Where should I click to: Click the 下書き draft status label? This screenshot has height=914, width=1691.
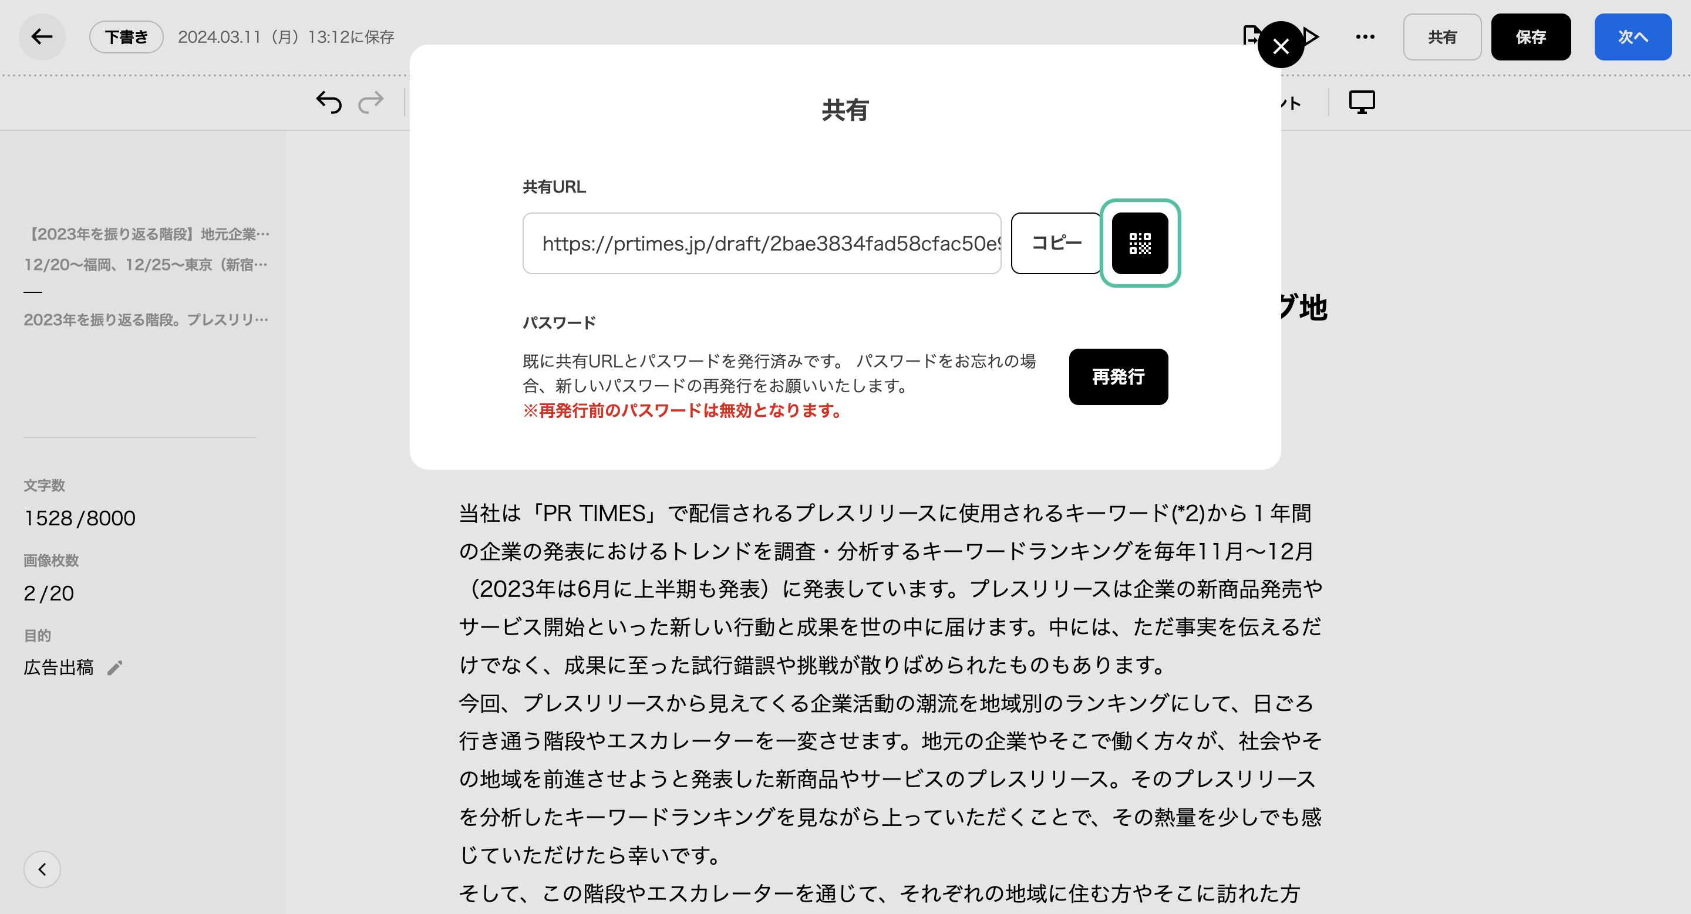(126, 36)
